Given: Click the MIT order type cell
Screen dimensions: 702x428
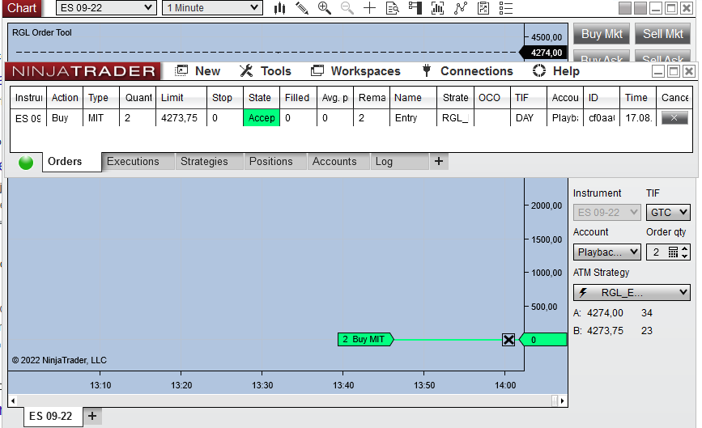Looking at the screenshot, I should 101,118.
